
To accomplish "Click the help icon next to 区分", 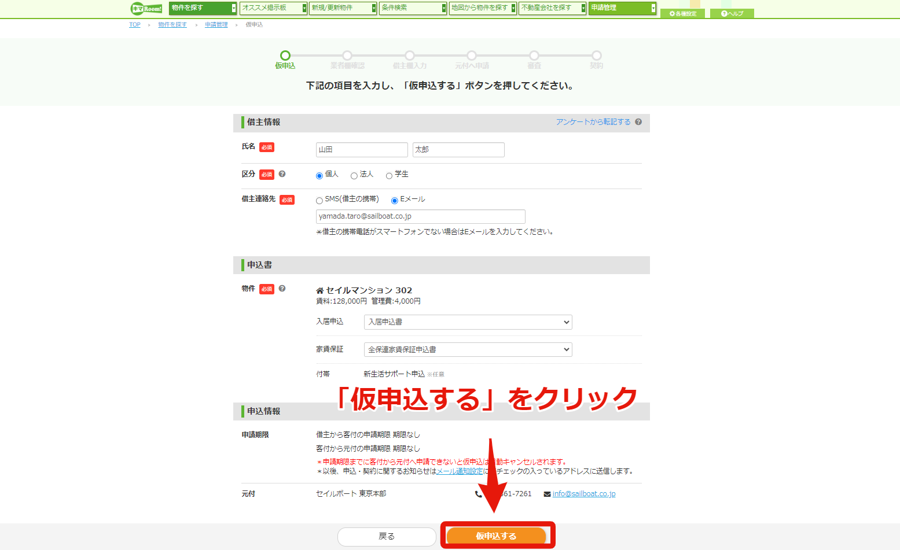I will coord(282,174).
